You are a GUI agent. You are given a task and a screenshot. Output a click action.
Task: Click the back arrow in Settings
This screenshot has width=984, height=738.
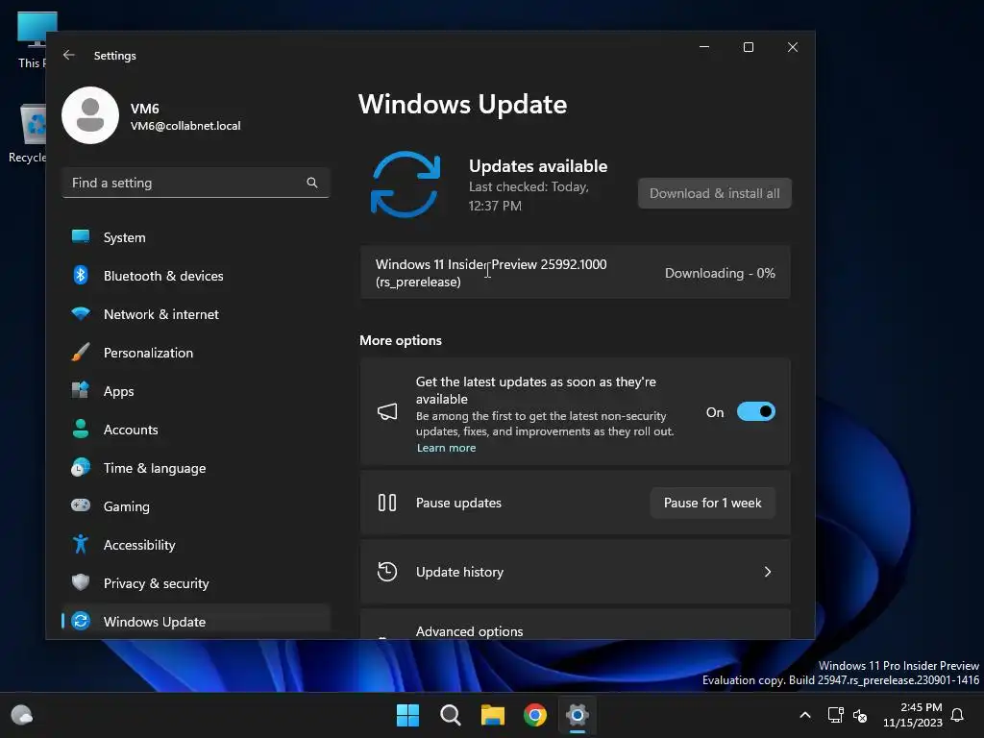tap(69, 55)
